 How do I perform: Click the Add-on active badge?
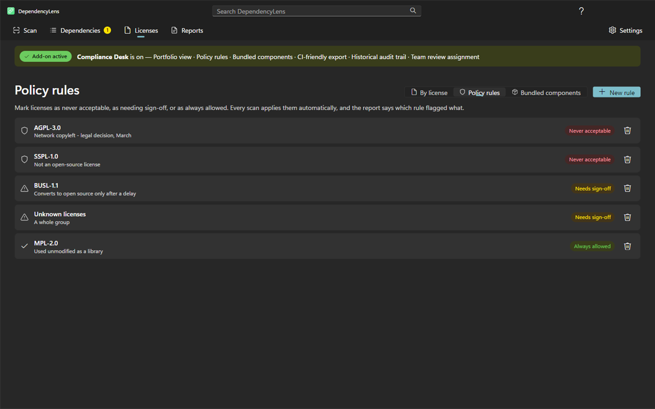coord(46,56)
